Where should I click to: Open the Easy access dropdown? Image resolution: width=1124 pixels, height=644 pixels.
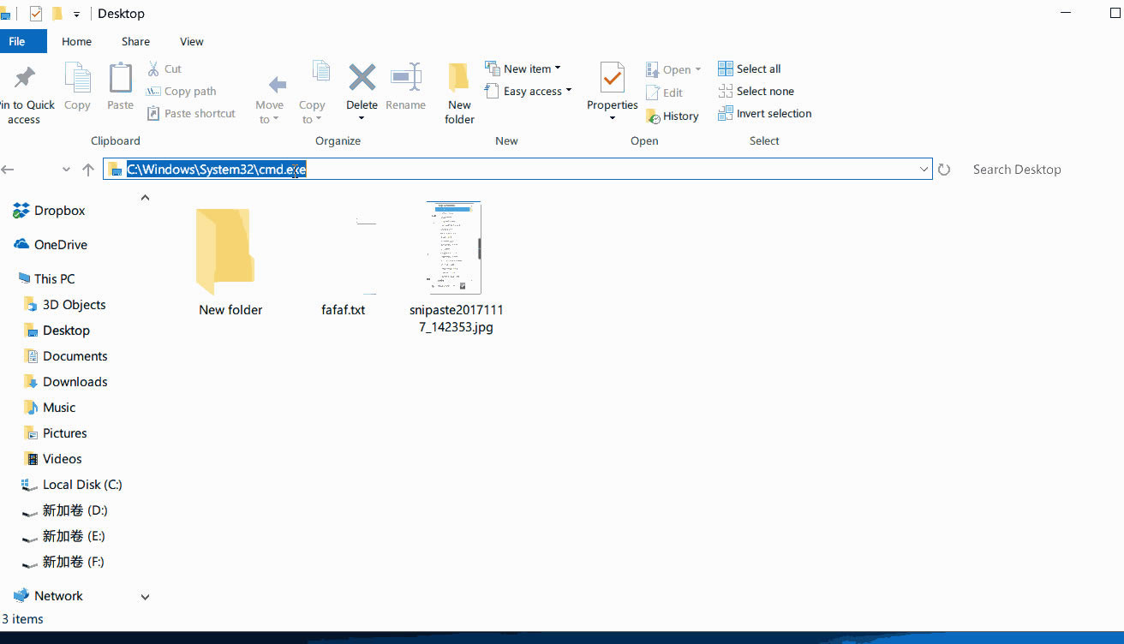(x=528, y=92)
